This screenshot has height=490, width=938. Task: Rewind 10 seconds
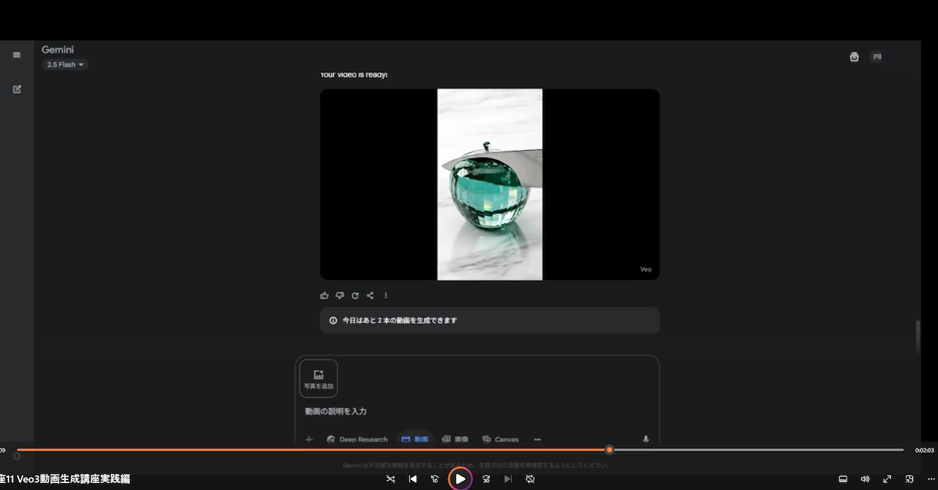pos(435,479)
